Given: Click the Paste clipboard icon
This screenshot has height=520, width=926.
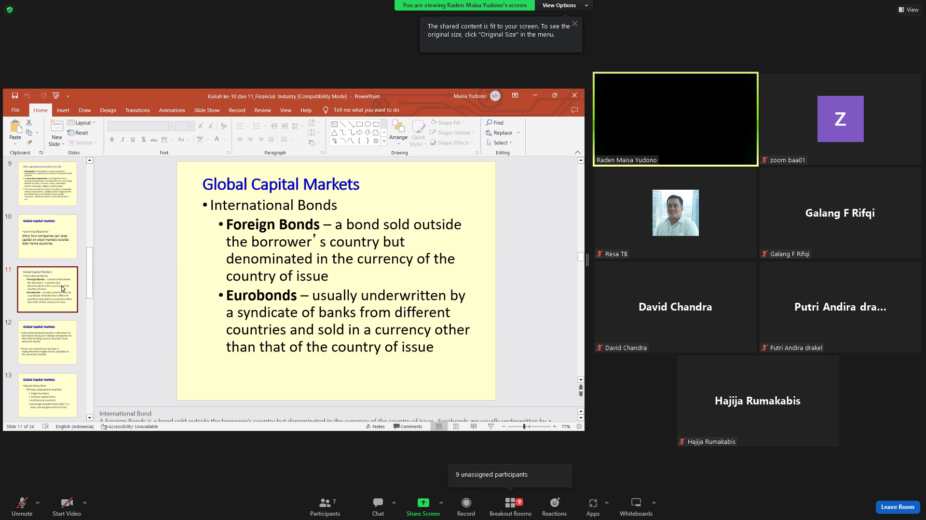Looking at the screenshot, I should pos(15,128).
